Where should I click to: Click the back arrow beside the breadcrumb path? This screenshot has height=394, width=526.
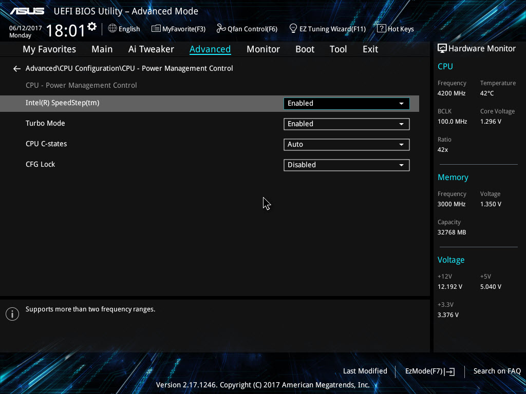[x=17, y=69]
